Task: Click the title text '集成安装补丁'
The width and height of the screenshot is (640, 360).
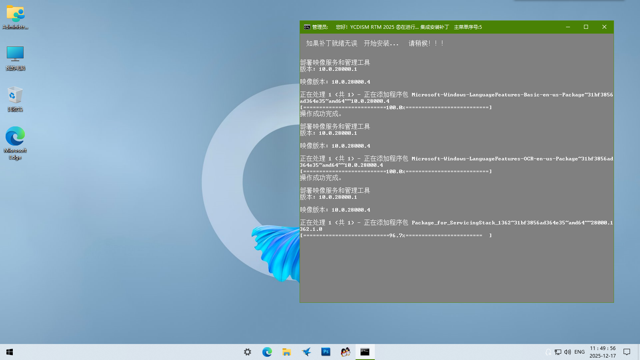Action: [x=434, y=27]
